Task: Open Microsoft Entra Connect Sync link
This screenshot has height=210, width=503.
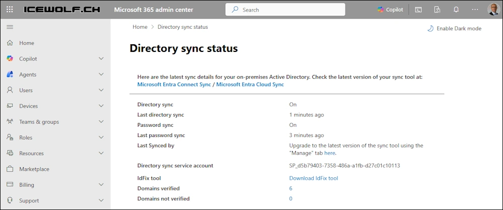Action: pyautogui.click(x=174, y=85)
